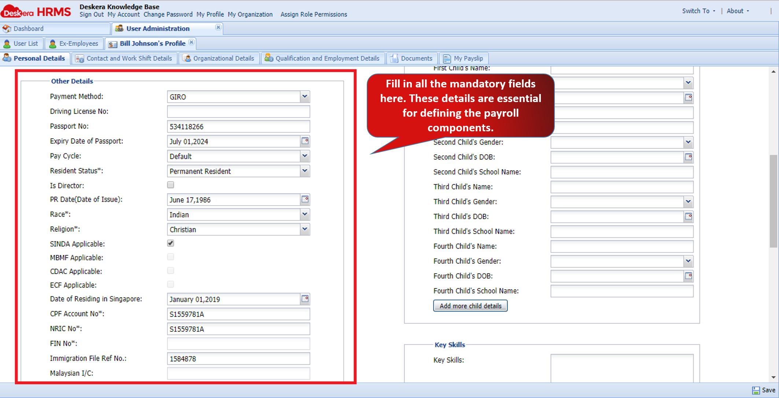Viewport: 779px width, 398px height.
Task: Expand Third Child's Gender dropdown
Action: tap(688, 202)
